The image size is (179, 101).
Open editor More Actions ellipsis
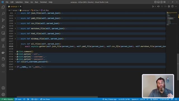pos(176,6)
